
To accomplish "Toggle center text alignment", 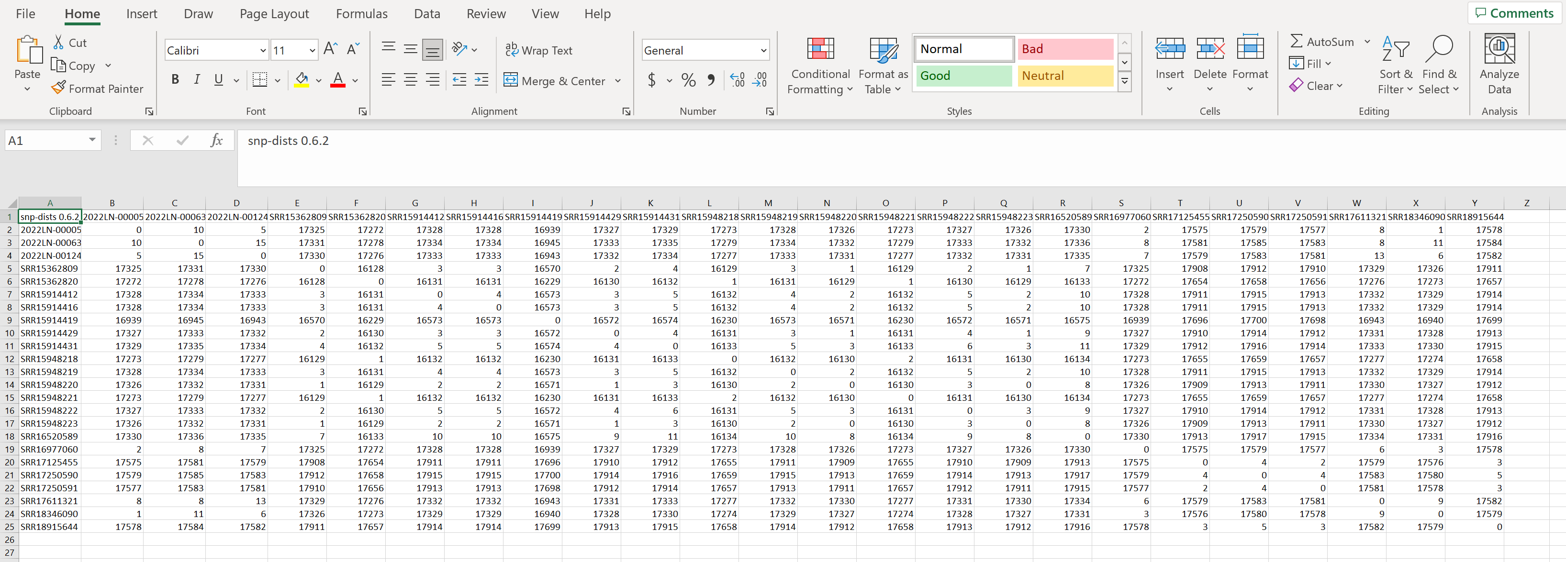I will point(410,79).
